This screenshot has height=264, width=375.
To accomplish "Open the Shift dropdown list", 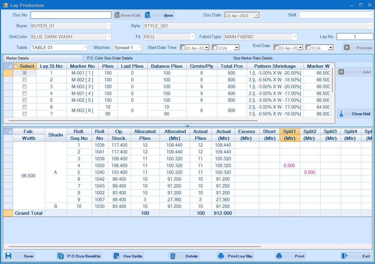I will pyautogui.click(x=371, y=15).
